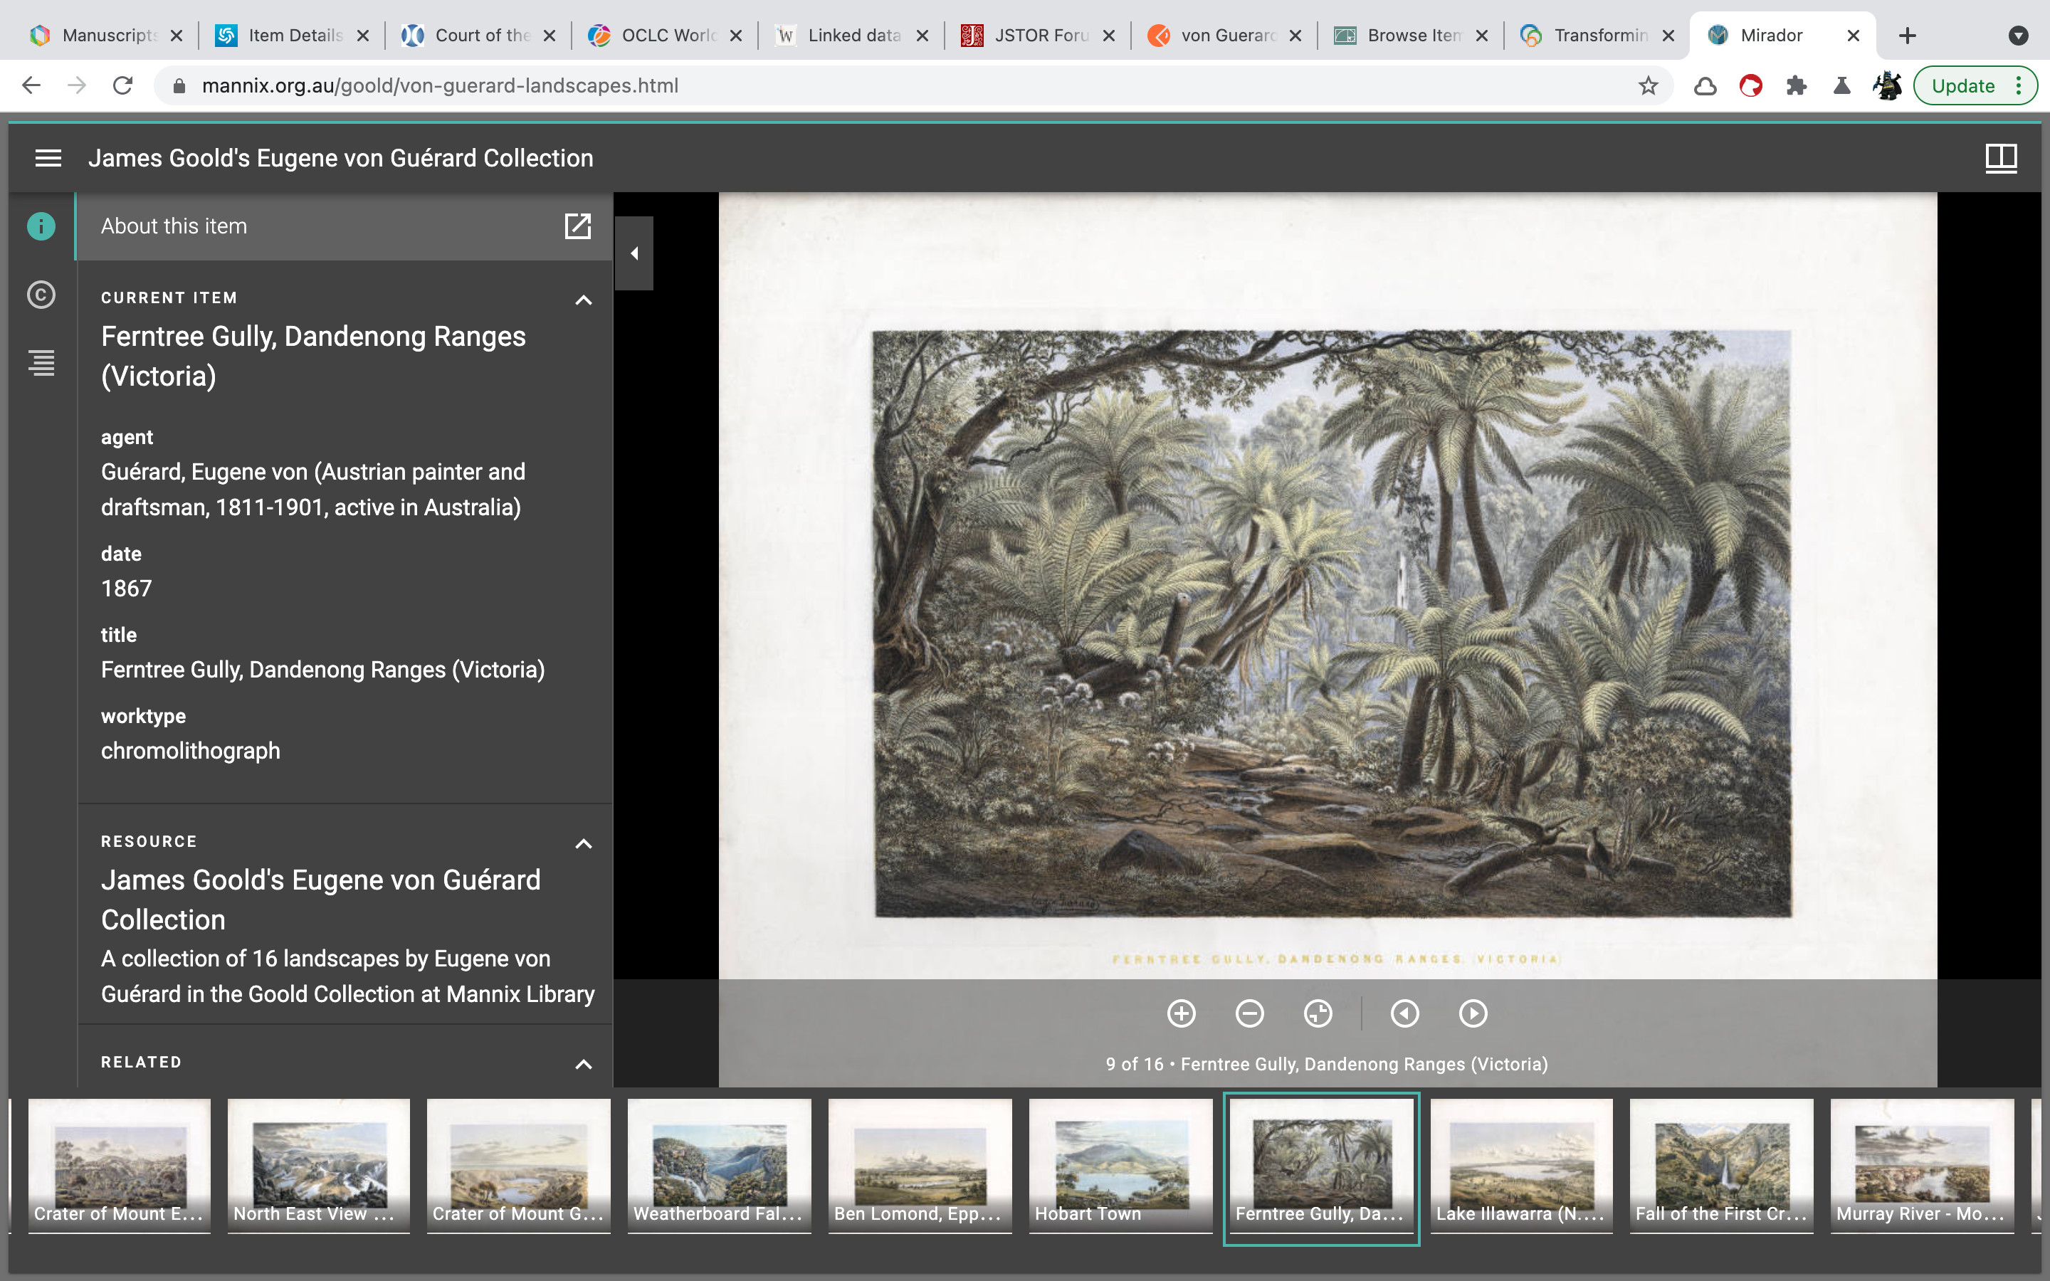
Task: Select the information panel icon
Action: [x=41, y=226]
